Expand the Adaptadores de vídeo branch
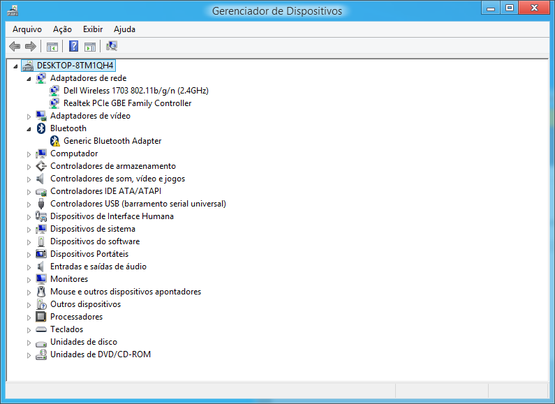555x404 pixels. pos(29,117)
